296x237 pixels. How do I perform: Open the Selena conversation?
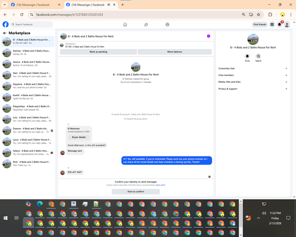(x=28, y=152)
